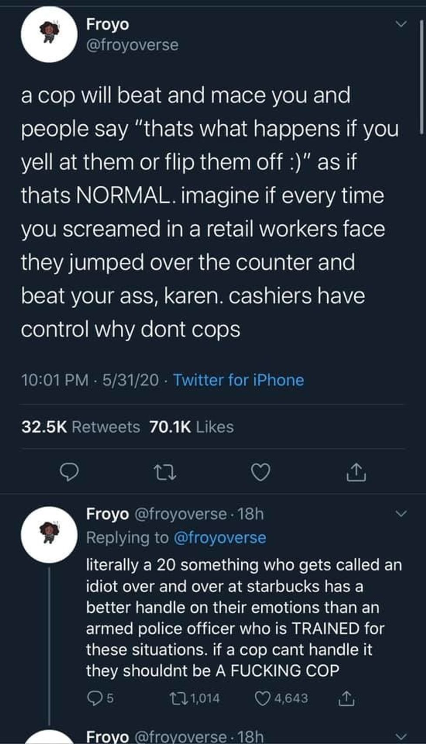The width and height of the screenshot is (426, 744).
Task: Click the vertical scrollbar on the right
Action: (x=421, y=76)
